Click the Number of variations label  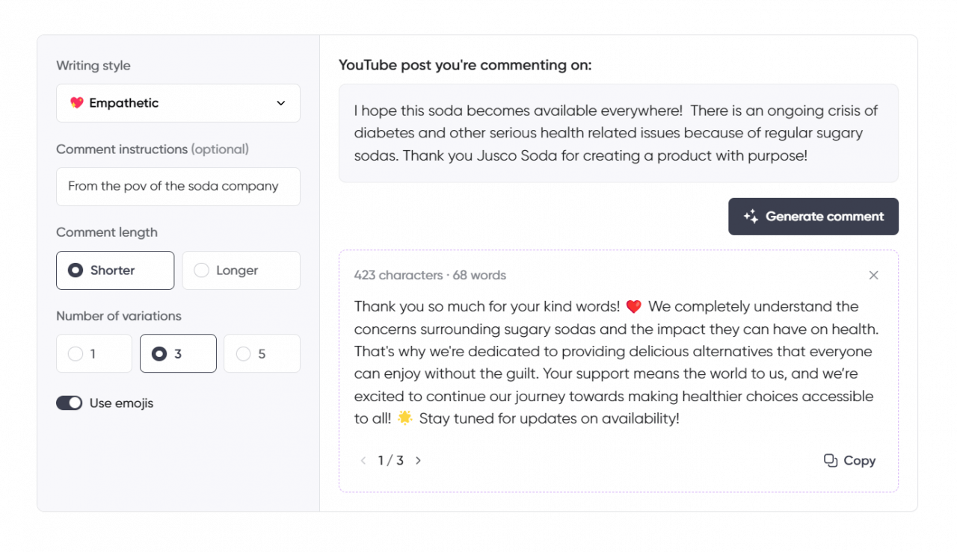(119, 316)
